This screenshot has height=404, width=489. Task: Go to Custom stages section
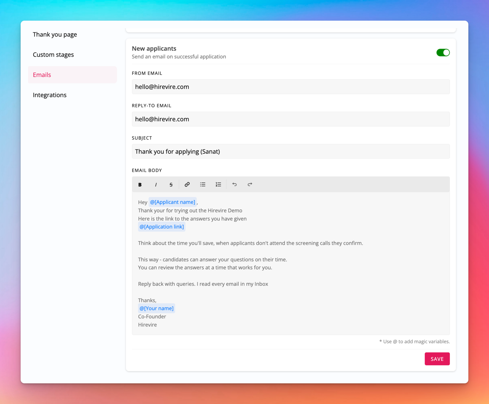[53, 55]
